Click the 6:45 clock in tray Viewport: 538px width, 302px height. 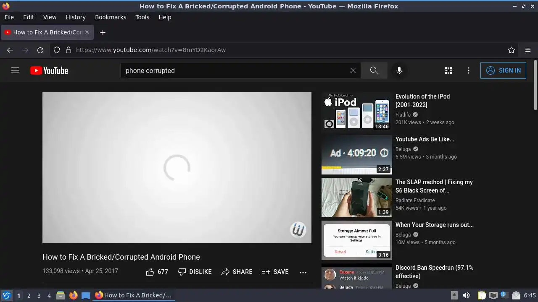tap(530, 295)
